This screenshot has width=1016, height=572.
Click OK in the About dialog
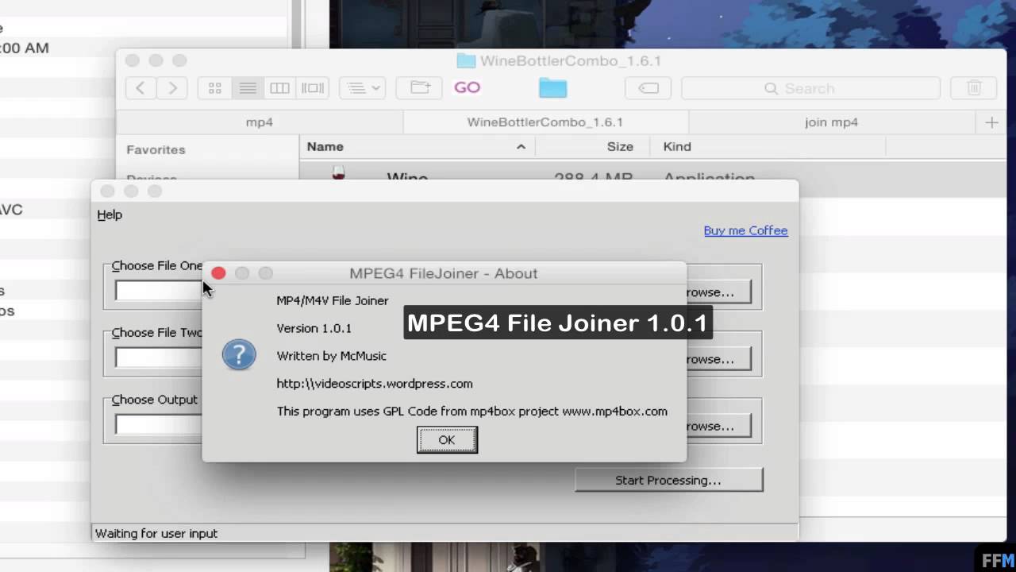[447, 440]
